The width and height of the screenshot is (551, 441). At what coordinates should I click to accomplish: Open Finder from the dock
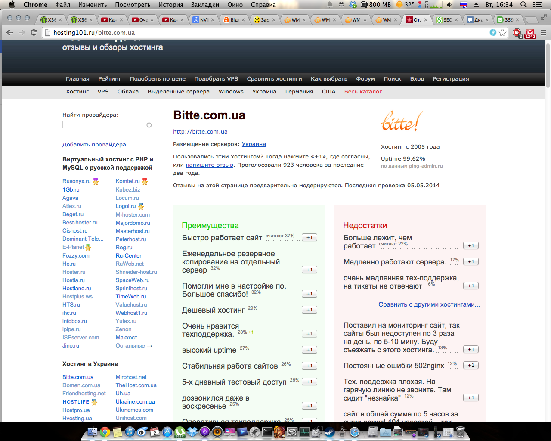[x=92, y=432]
